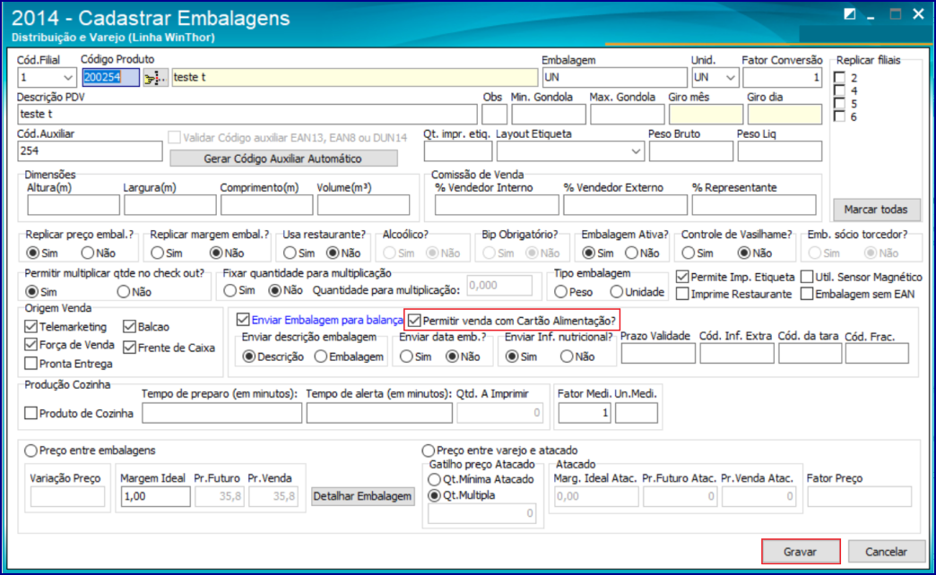The height and width of the screenshot is (575, 936).
Task: Toggle Permite Imp. Etiqueta checkbox
Action: (682, 278)
